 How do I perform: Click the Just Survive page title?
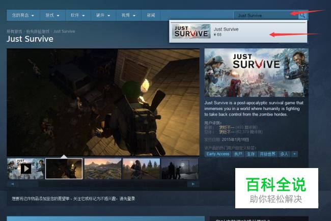tap(30, 39)
